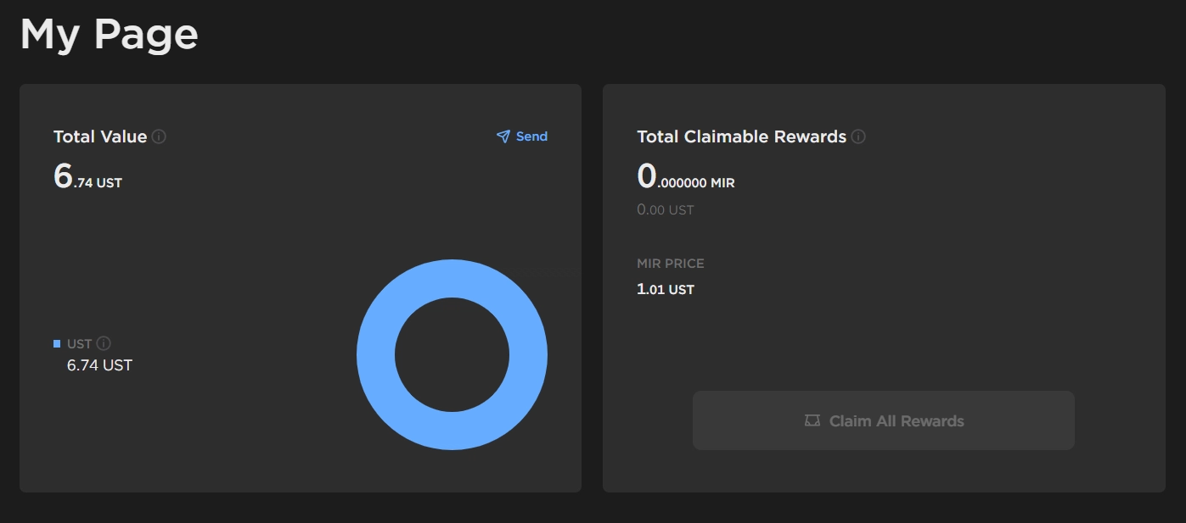Viewport: 1186px width, 523px height.
Task: Click the icon inside Claim All Rewards button
Action: (x=812, y=420)
